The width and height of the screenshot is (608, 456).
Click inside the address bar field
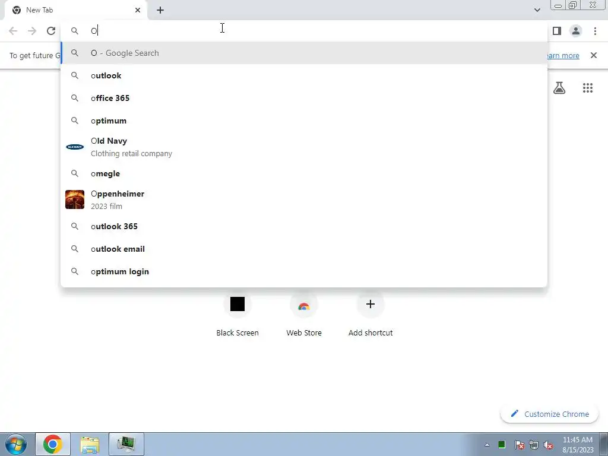click(x=304, y=31)
